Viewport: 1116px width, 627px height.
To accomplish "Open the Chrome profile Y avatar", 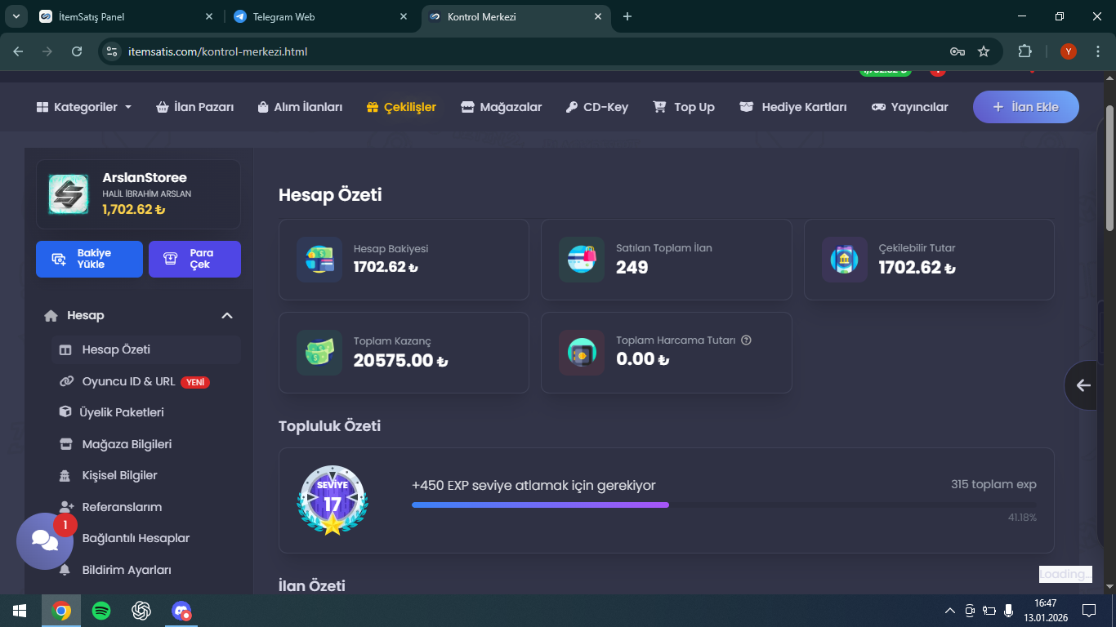I will coord(1069,51).
